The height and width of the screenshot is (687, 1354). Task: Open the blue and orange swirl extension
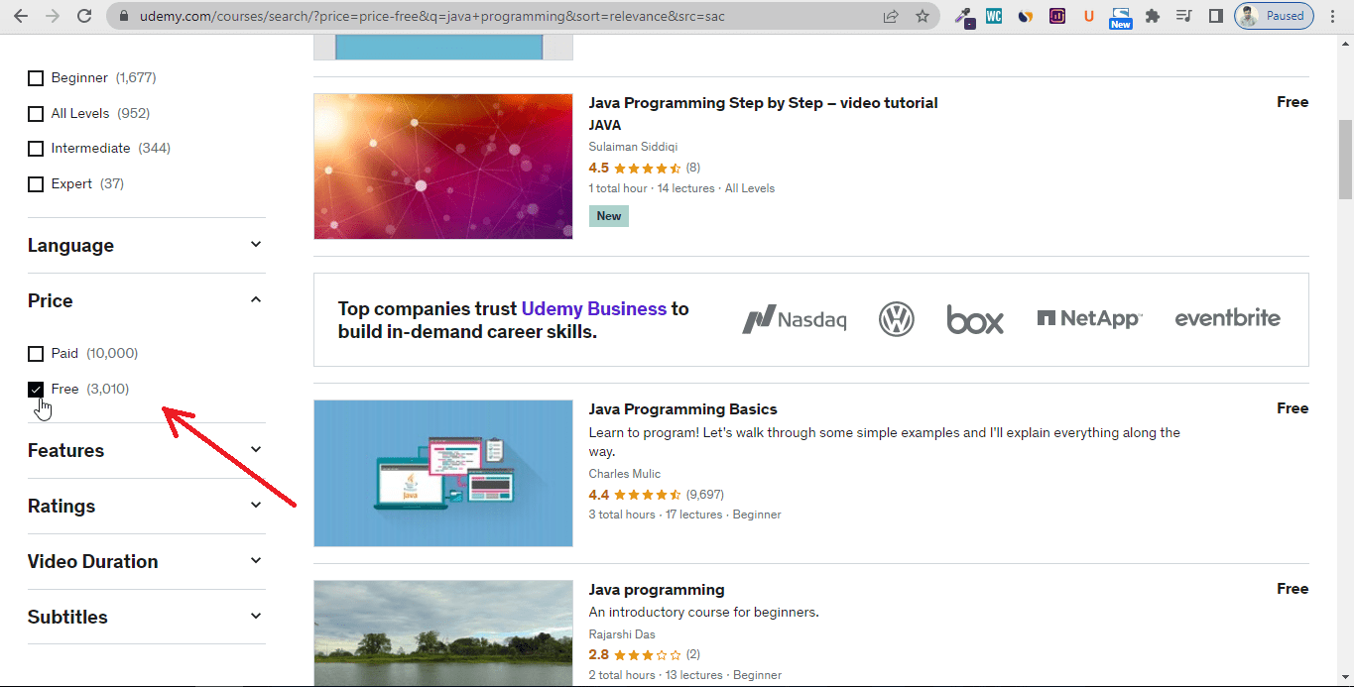tap(1026, 16)
